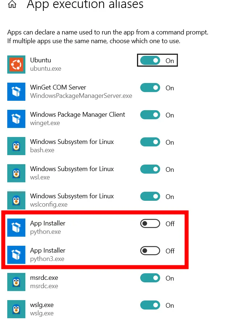This screenshot has width=229, height=332.
Task: Click the penguin icon beside wslconfig.exe
Action: (16, 200)
